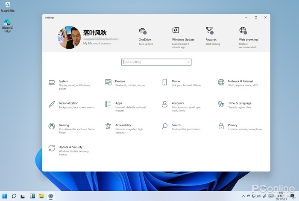This screenshot has width=299, height=201.
Task: Open the Windows Start menu on taskbar
Action: tap(5, 196)
